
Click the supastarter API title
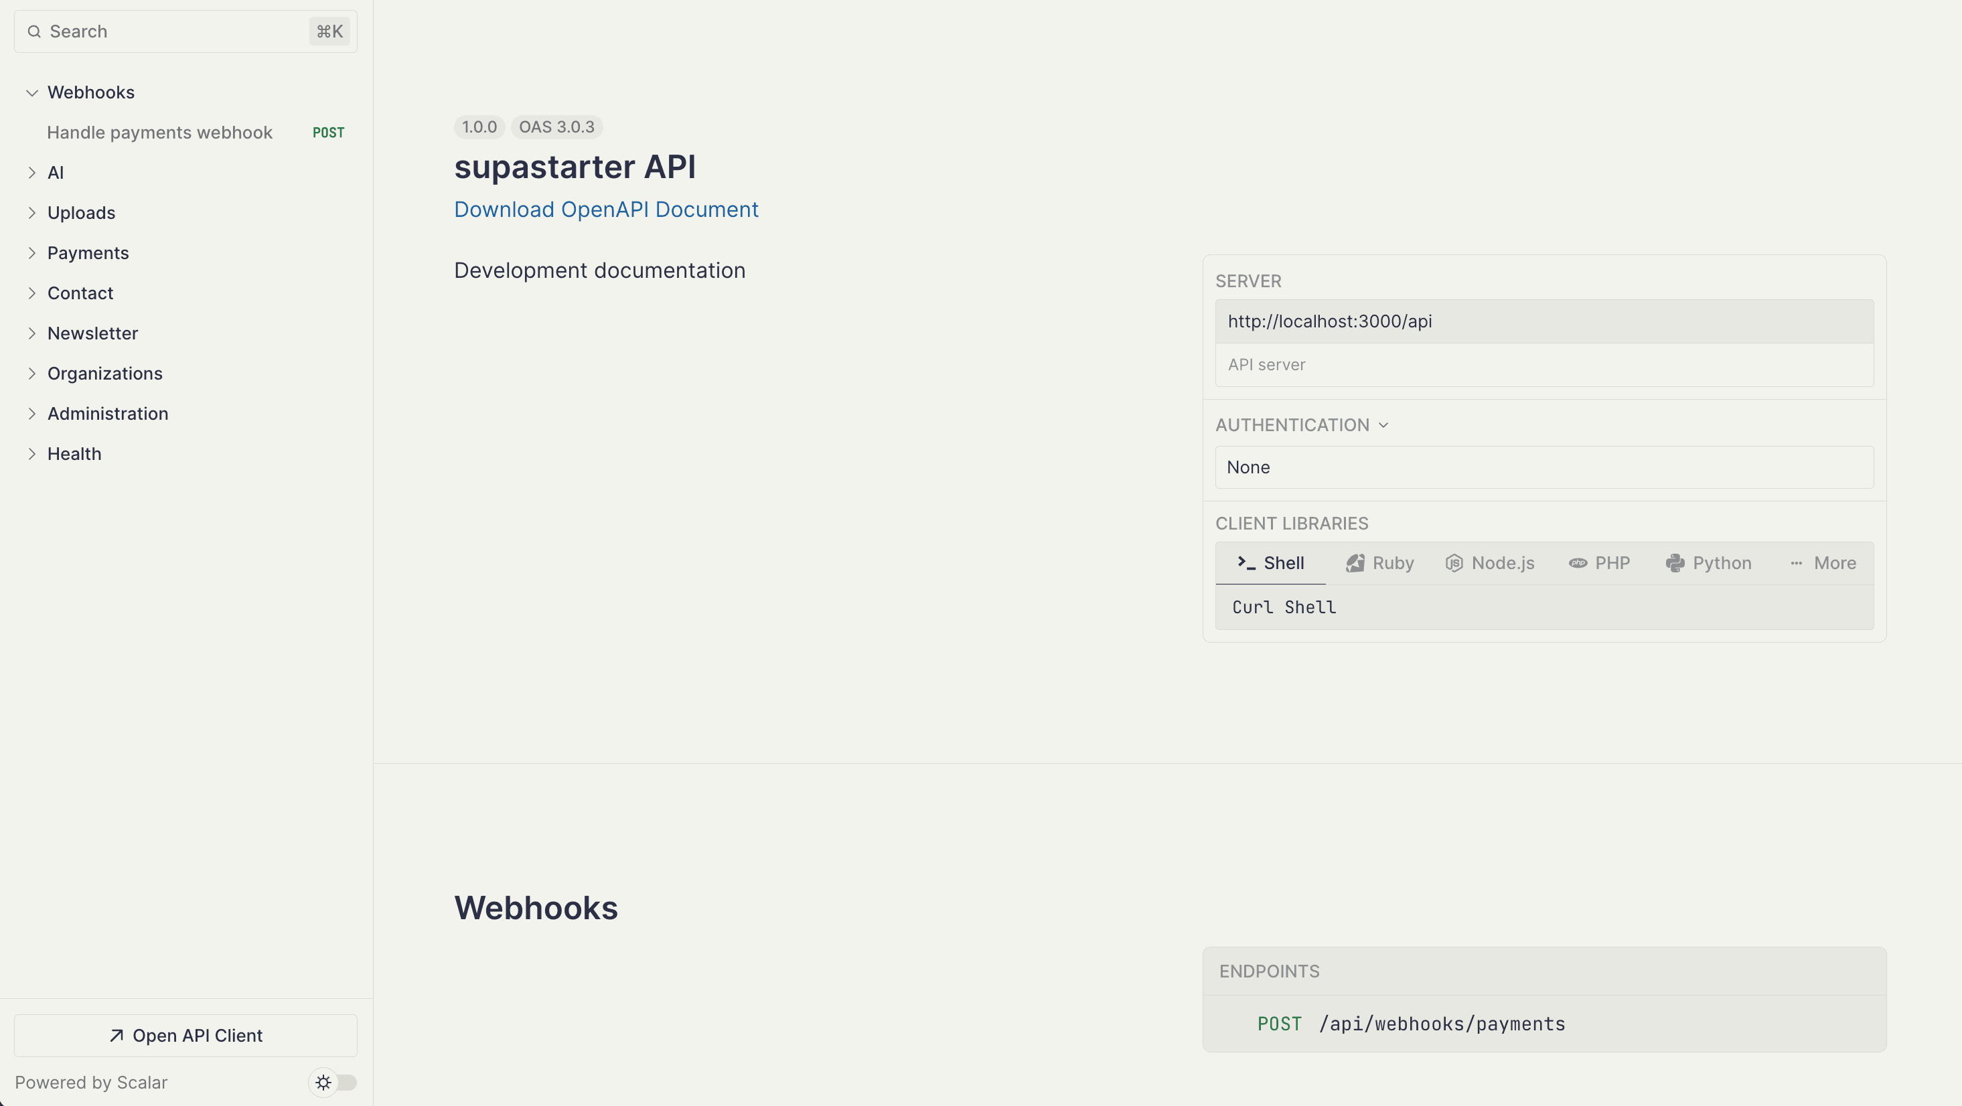(575, 167)
